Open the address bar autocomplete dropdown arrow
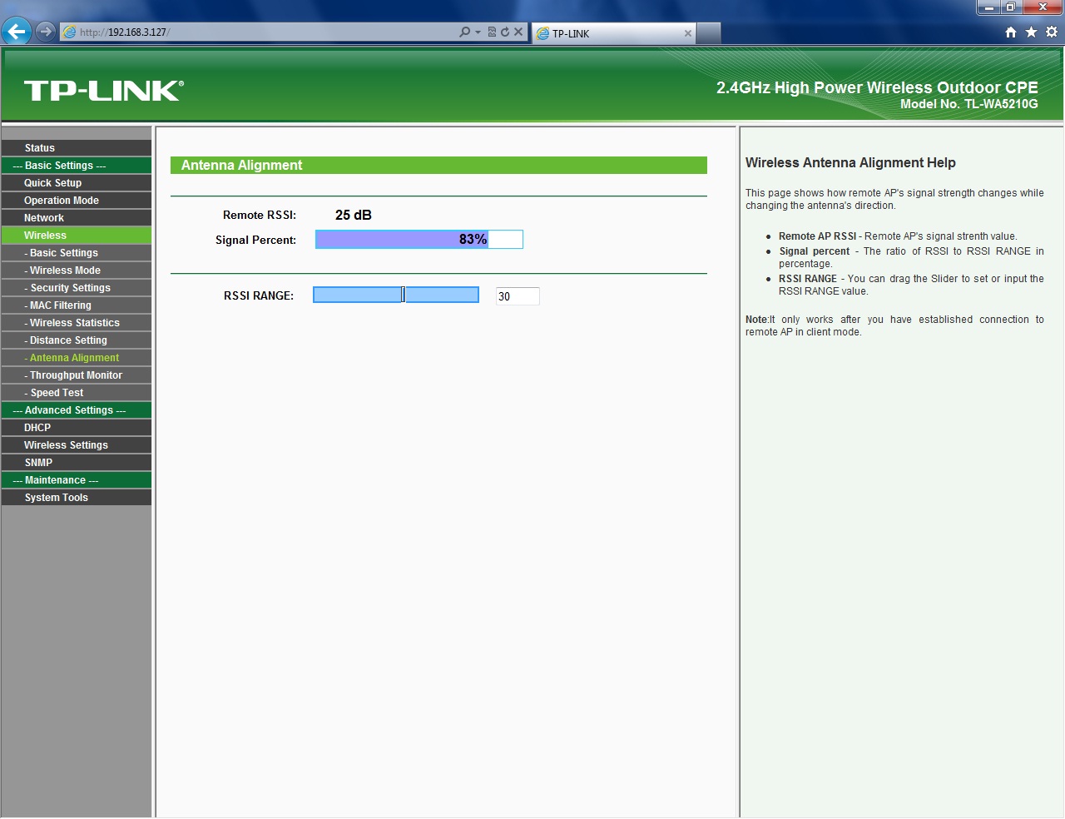This screenshot has width=1065, height=819. tap(478, 32)
